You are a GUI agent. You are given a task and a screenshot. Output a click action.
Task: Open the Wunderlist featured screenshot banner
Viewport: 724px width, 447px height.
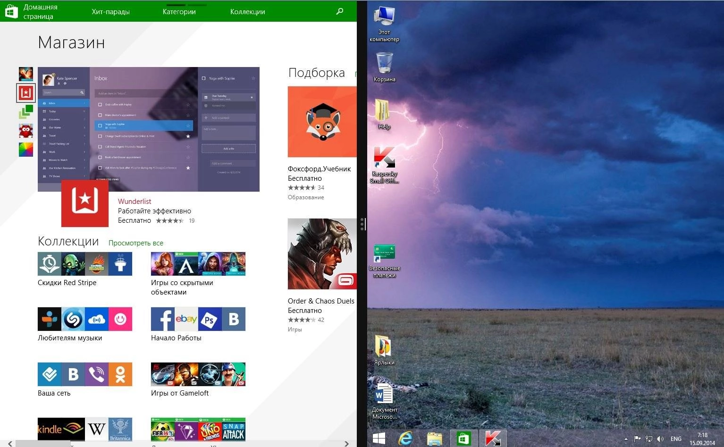(149, 129)
